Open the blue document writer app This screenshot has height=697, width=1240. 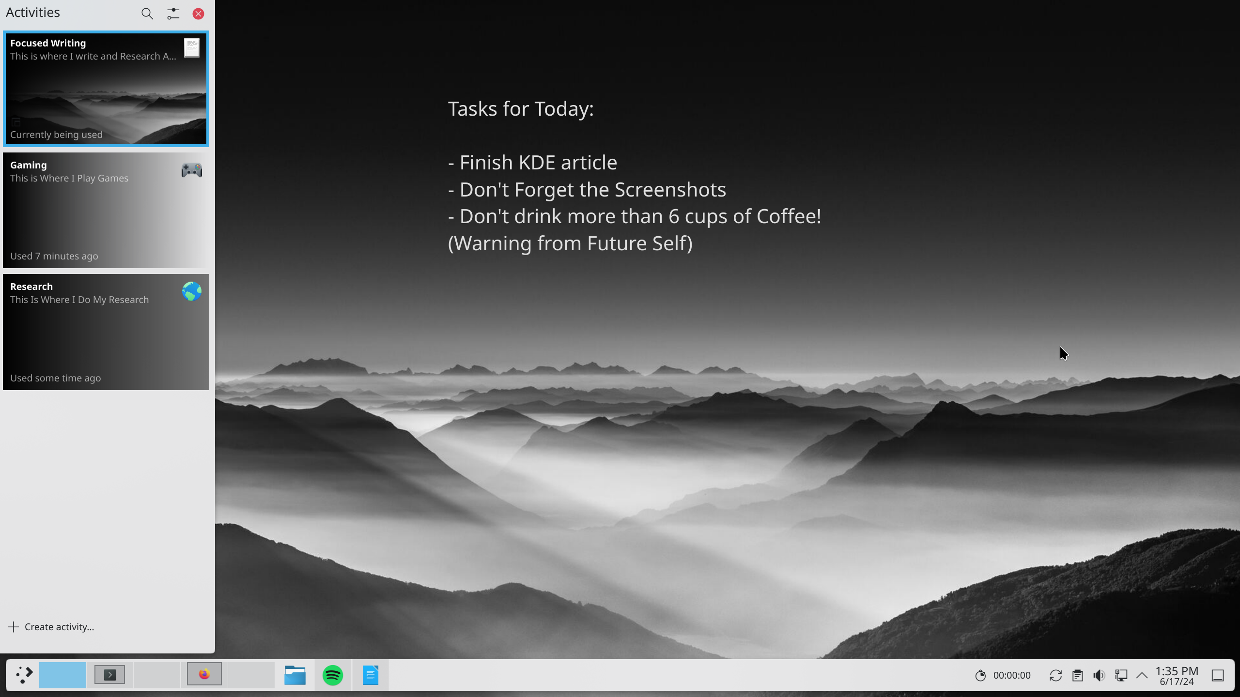[x=370, y=675]
